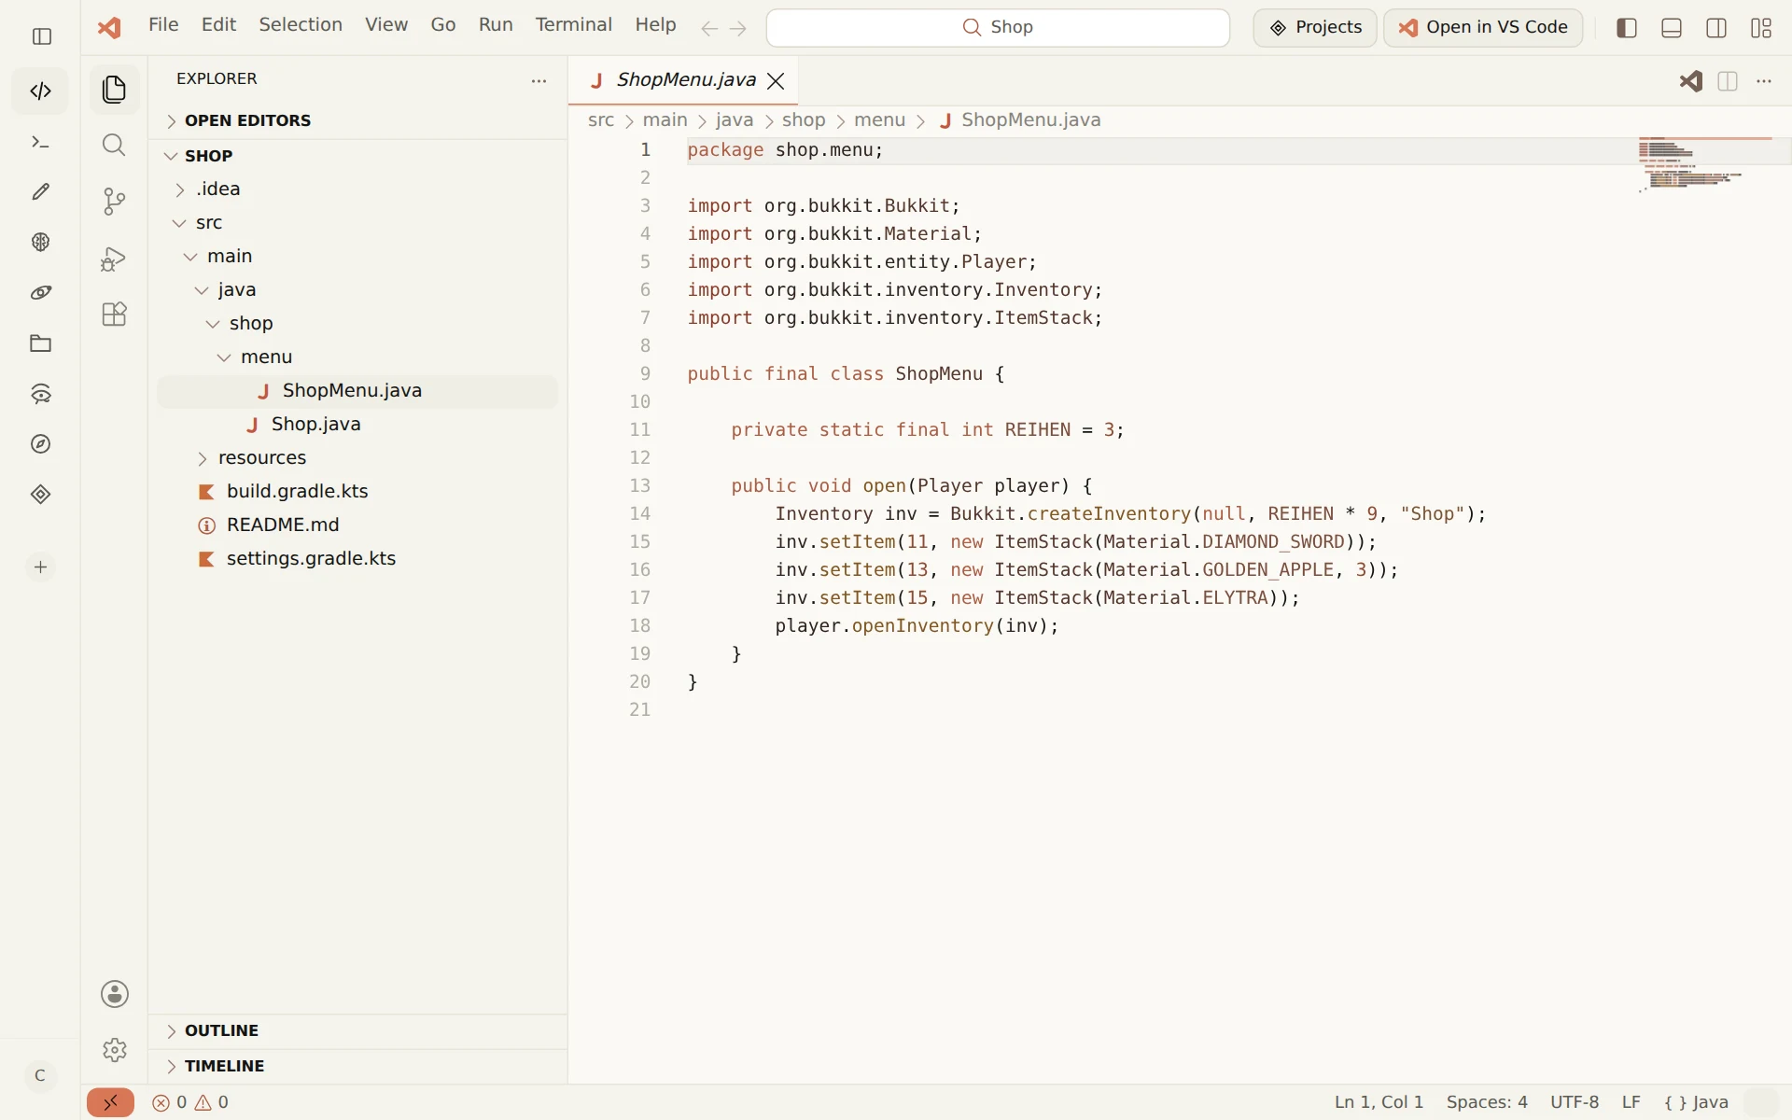Open Explorer Views and More Actions ellipsis
This screenshot has height=1120, width=1792.
(539, 81)
